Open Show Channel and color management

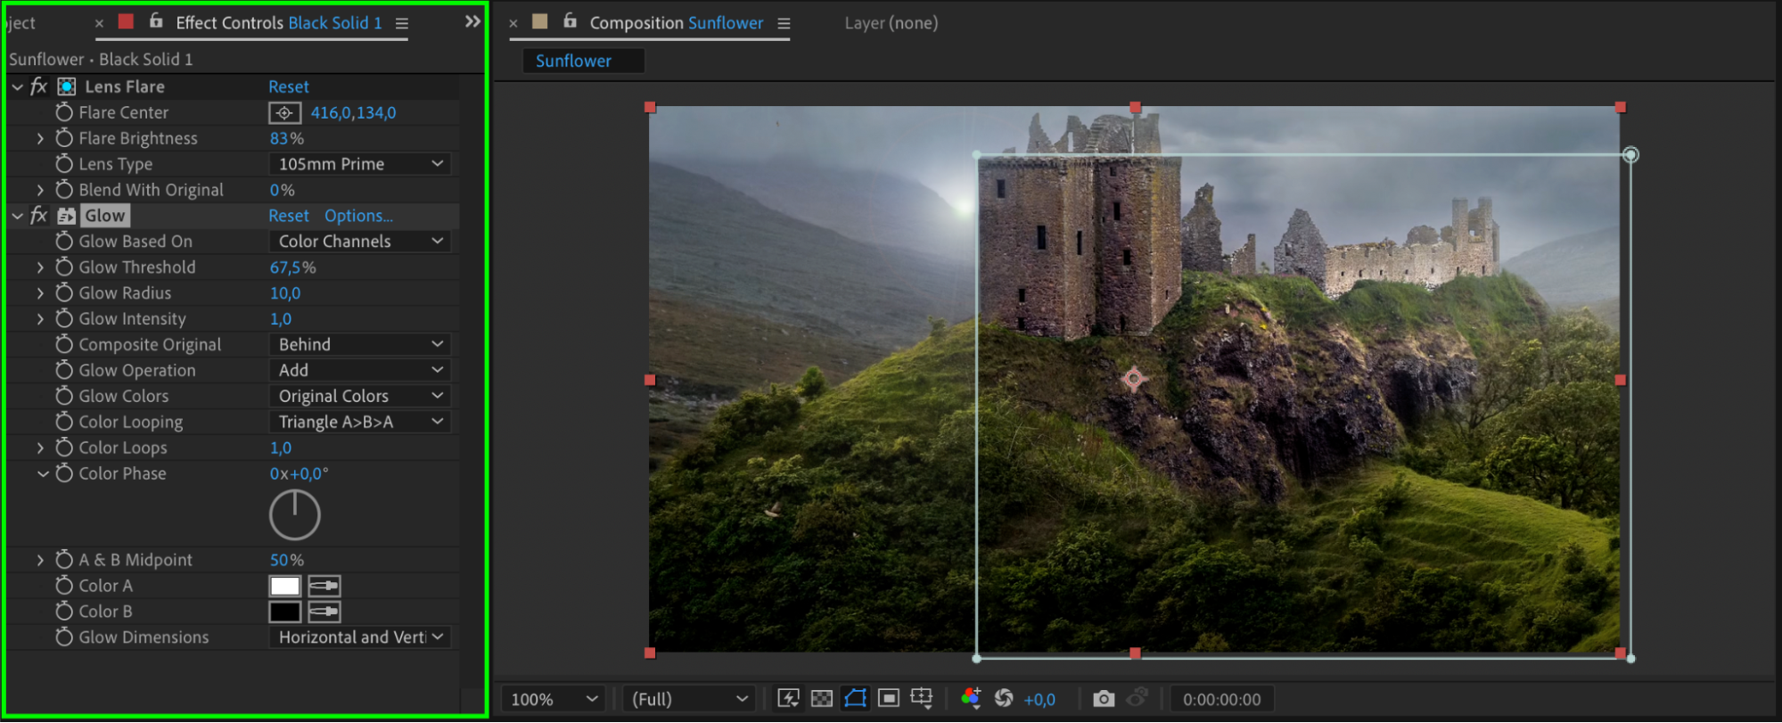point(971,699)
